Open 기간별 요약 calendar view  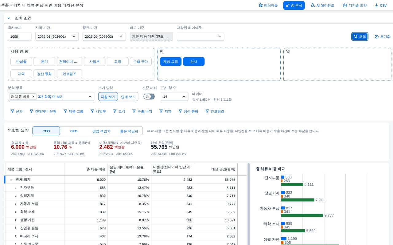tap(355, 6)
